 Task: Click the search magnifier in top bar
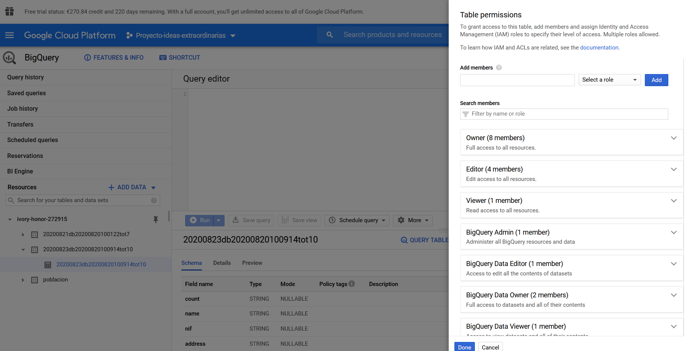pyautogui.click(x=330, y=35)
